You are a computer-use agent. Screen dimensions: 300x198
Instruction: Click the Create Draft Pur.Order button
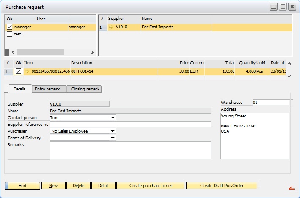point(222,186)
